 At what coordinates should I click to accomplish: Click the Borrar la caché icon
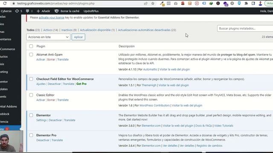coord(57,11)
